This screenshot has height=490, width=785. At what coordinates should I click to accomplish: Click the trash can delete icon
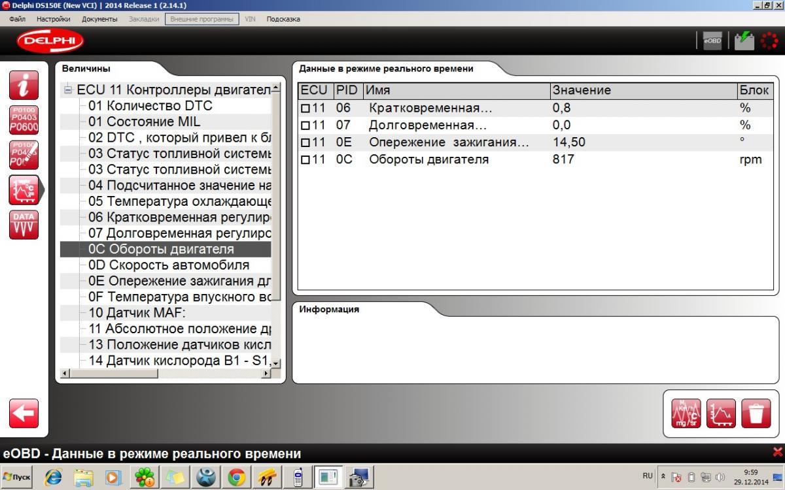point(756,414)
